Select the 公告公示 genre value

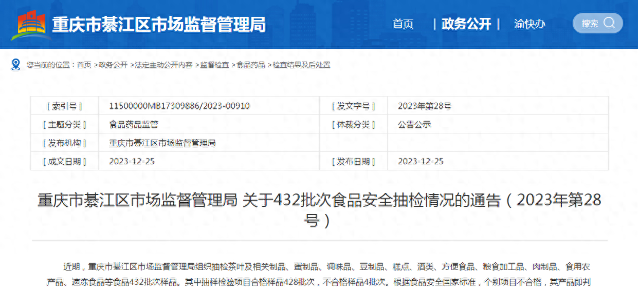pyautogui.click(x=414, y=124)
